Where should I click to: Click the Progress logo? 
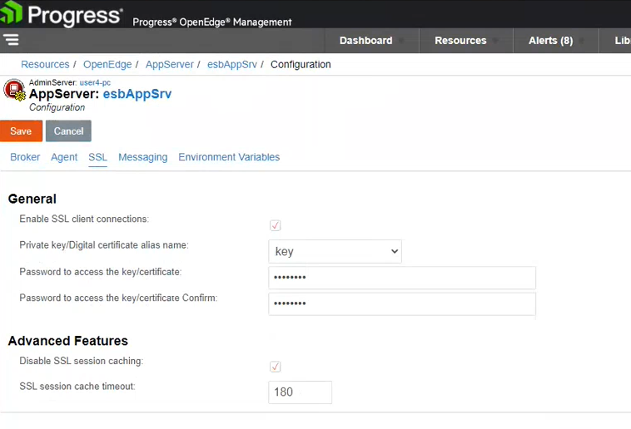(61, 14)
